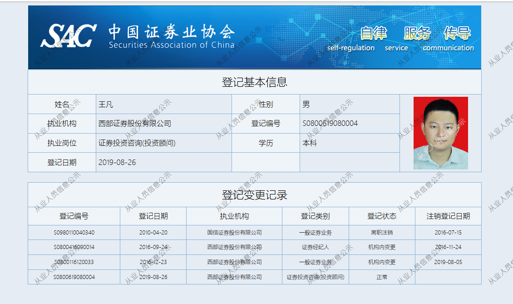
Task: Click the 登记类别 column header
Action: click(315, 216)
